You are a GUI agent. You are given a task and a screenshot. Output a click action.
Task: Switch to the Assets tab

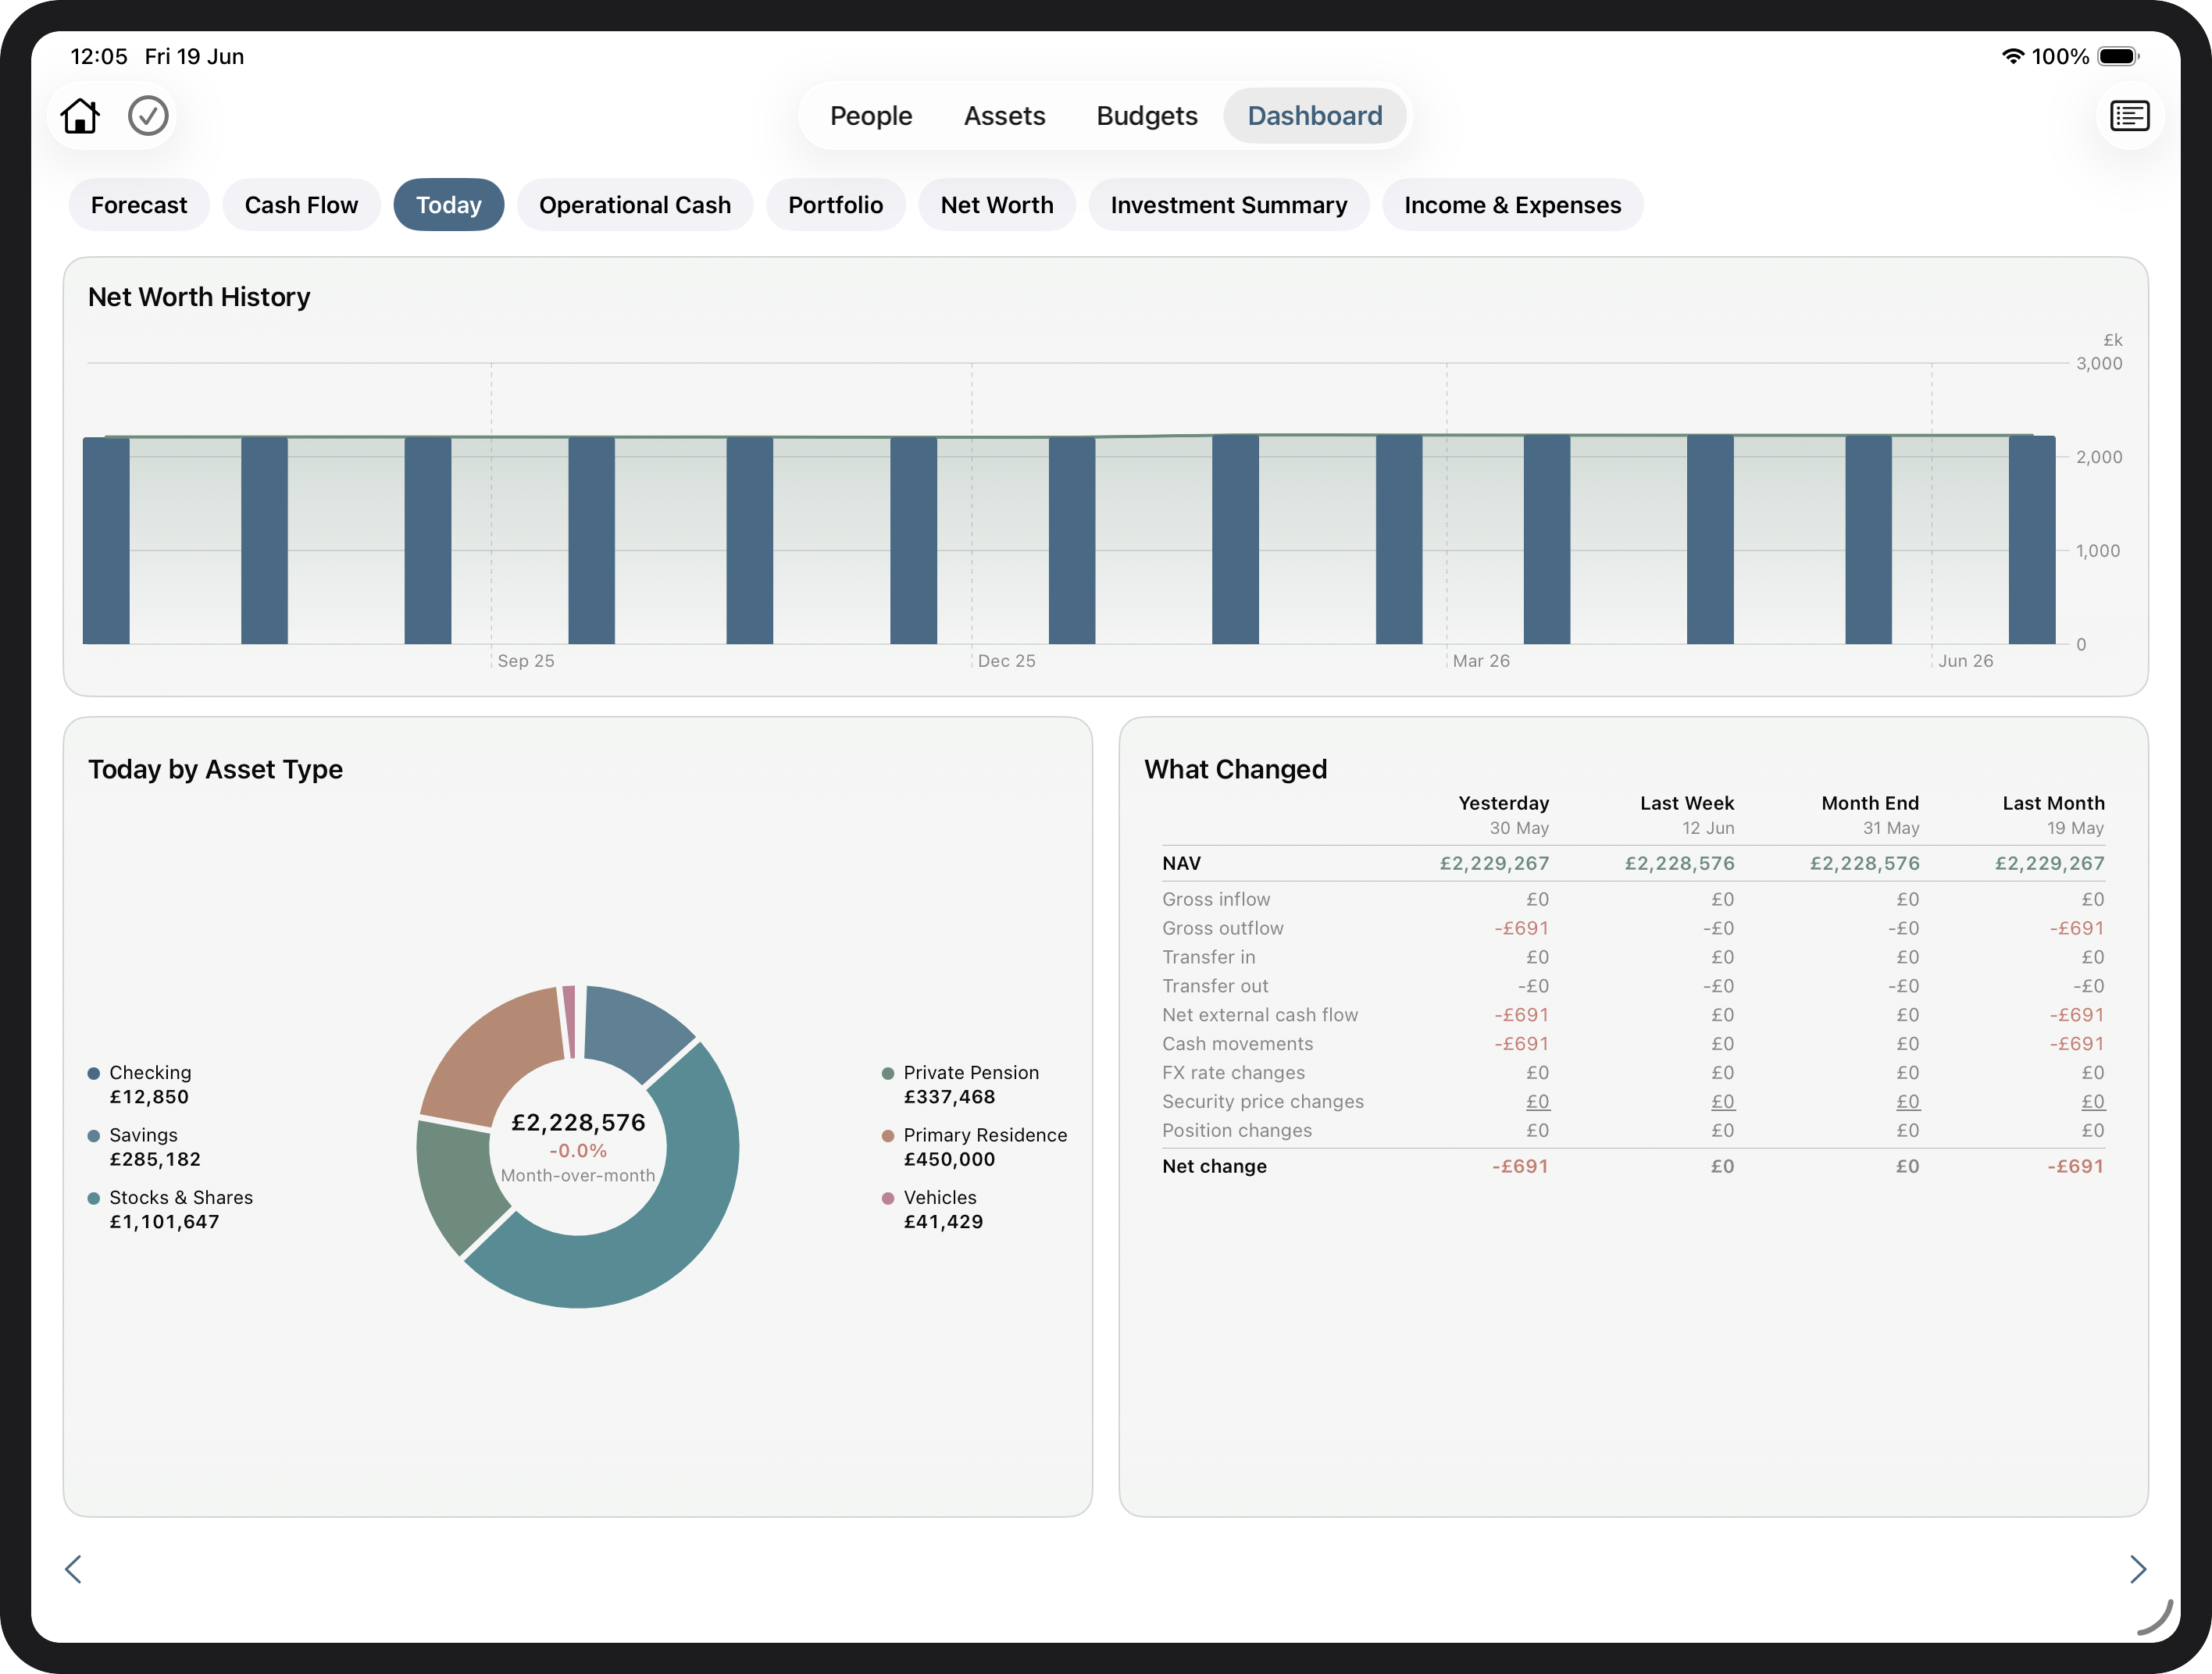tap(1004, 116)
